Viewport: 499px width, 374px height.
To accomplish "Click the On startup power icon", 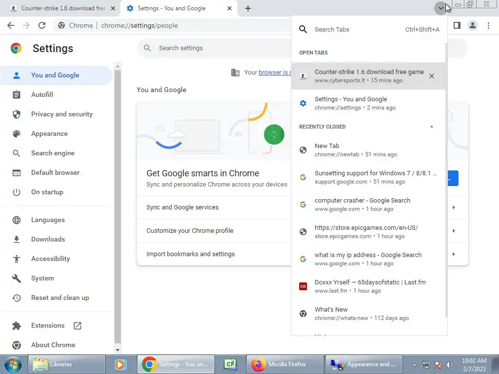I will 16,192.
